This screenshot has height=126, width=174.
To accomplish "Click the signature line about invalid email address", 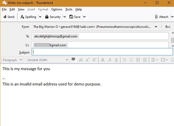I will point(52,84).
